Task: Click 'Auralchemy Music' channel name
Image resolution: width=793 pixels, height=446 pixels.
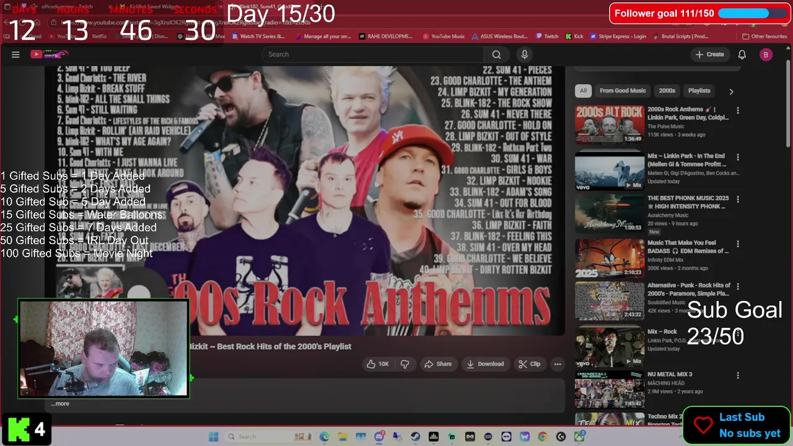Action: tap(668, 216)
